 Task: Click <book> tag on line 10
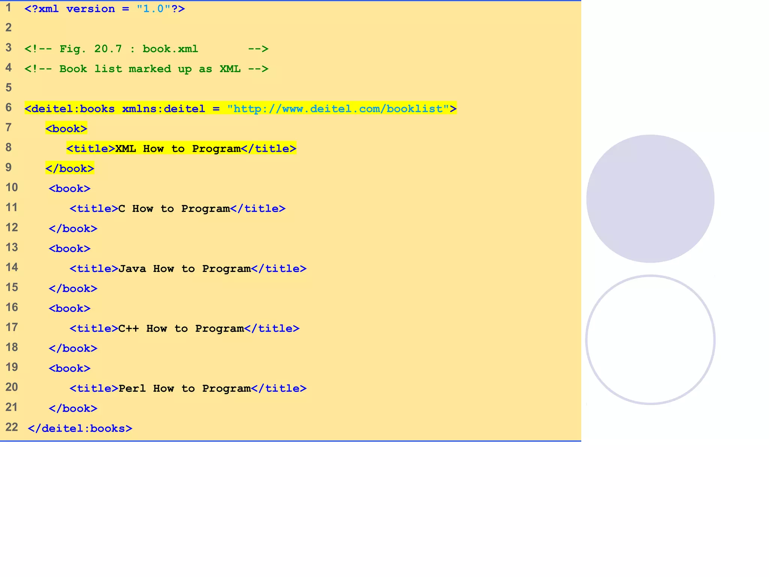tap(70, 189)
